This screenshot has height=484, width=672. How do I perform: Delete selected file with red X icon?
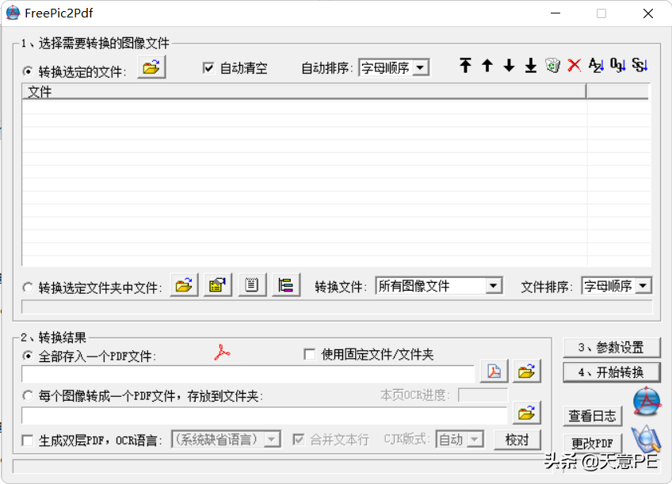click(x=575, y=65)
